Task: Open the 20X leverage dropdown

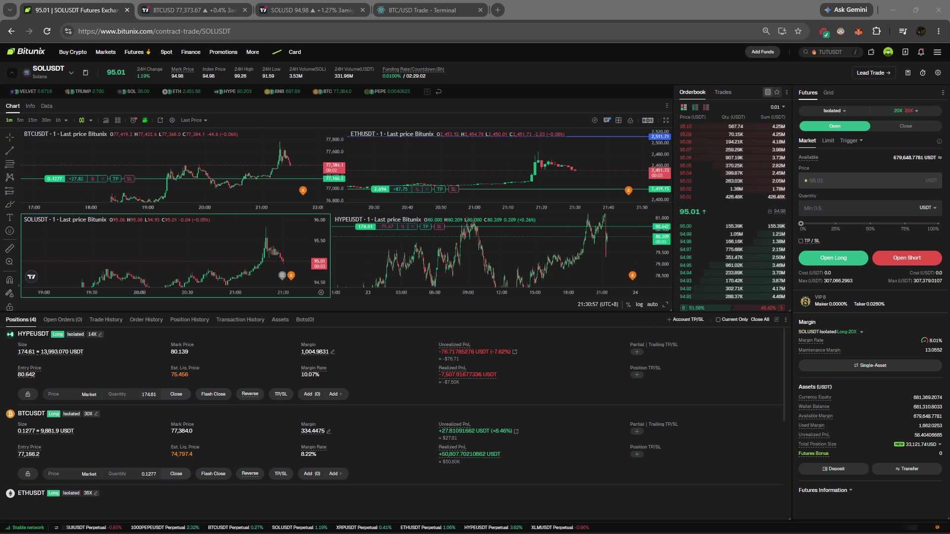Action: [906, 111]
